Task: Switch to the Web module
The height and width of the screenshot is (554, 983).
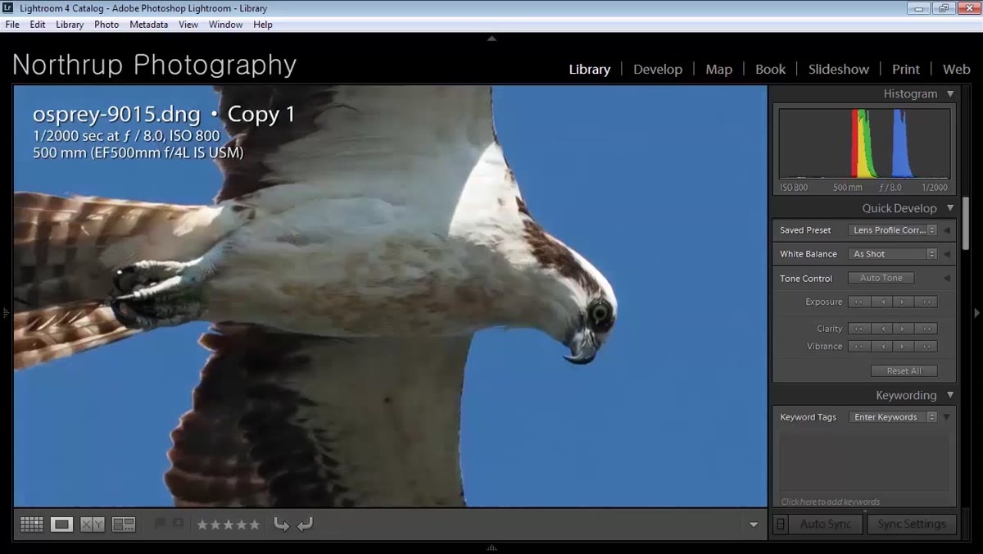Action: 956,70
